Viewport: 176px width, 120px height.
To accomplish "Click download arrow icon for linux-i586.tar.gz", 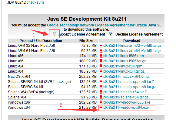I will [101, 61].
